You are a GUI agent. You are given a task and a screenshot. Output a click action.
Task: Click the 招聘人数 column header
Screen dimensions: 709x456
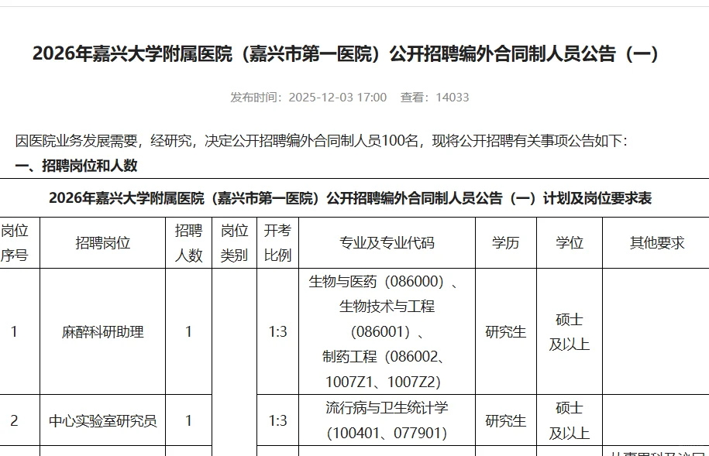click(x=189, y=242)
